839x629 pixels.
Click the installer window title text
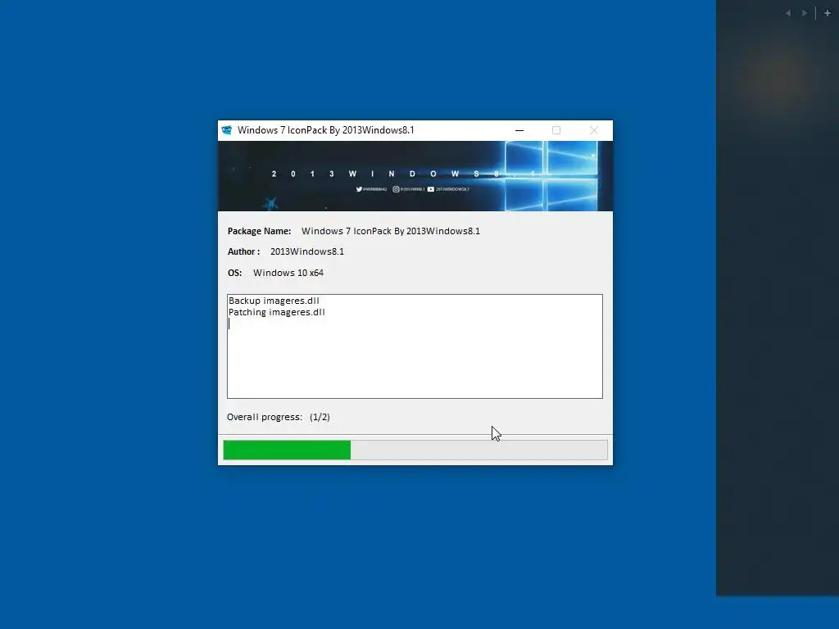pyautogui.click(x=326, y=130)
